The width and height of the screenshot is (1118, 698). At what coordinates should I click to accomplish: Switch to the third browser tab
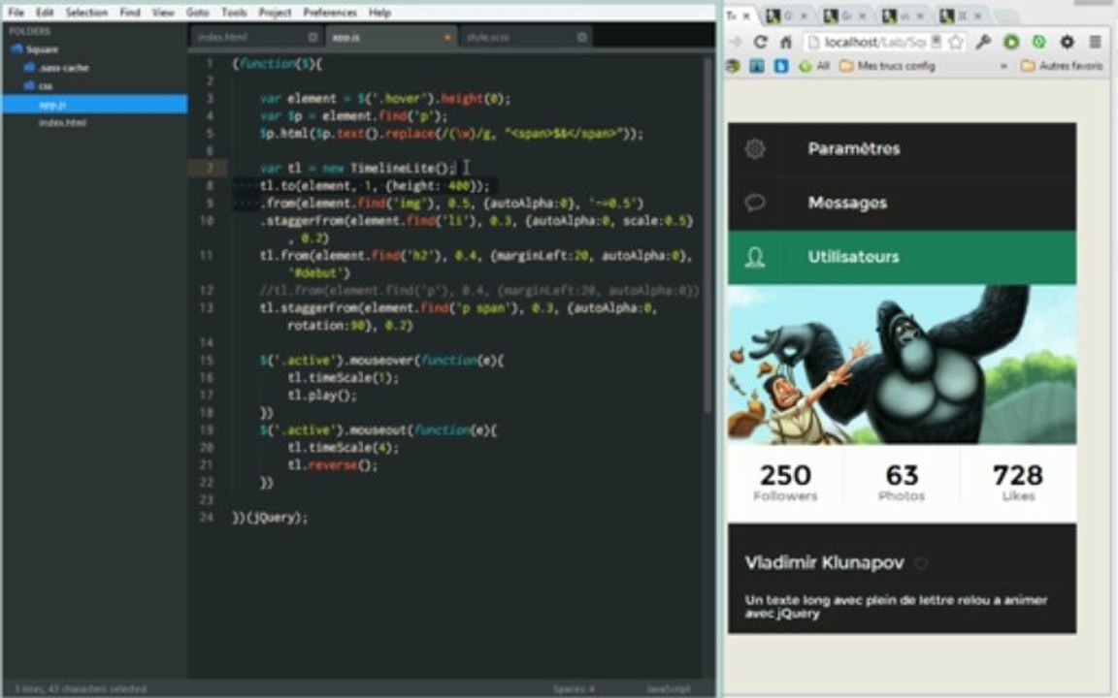tap(845, 16)
